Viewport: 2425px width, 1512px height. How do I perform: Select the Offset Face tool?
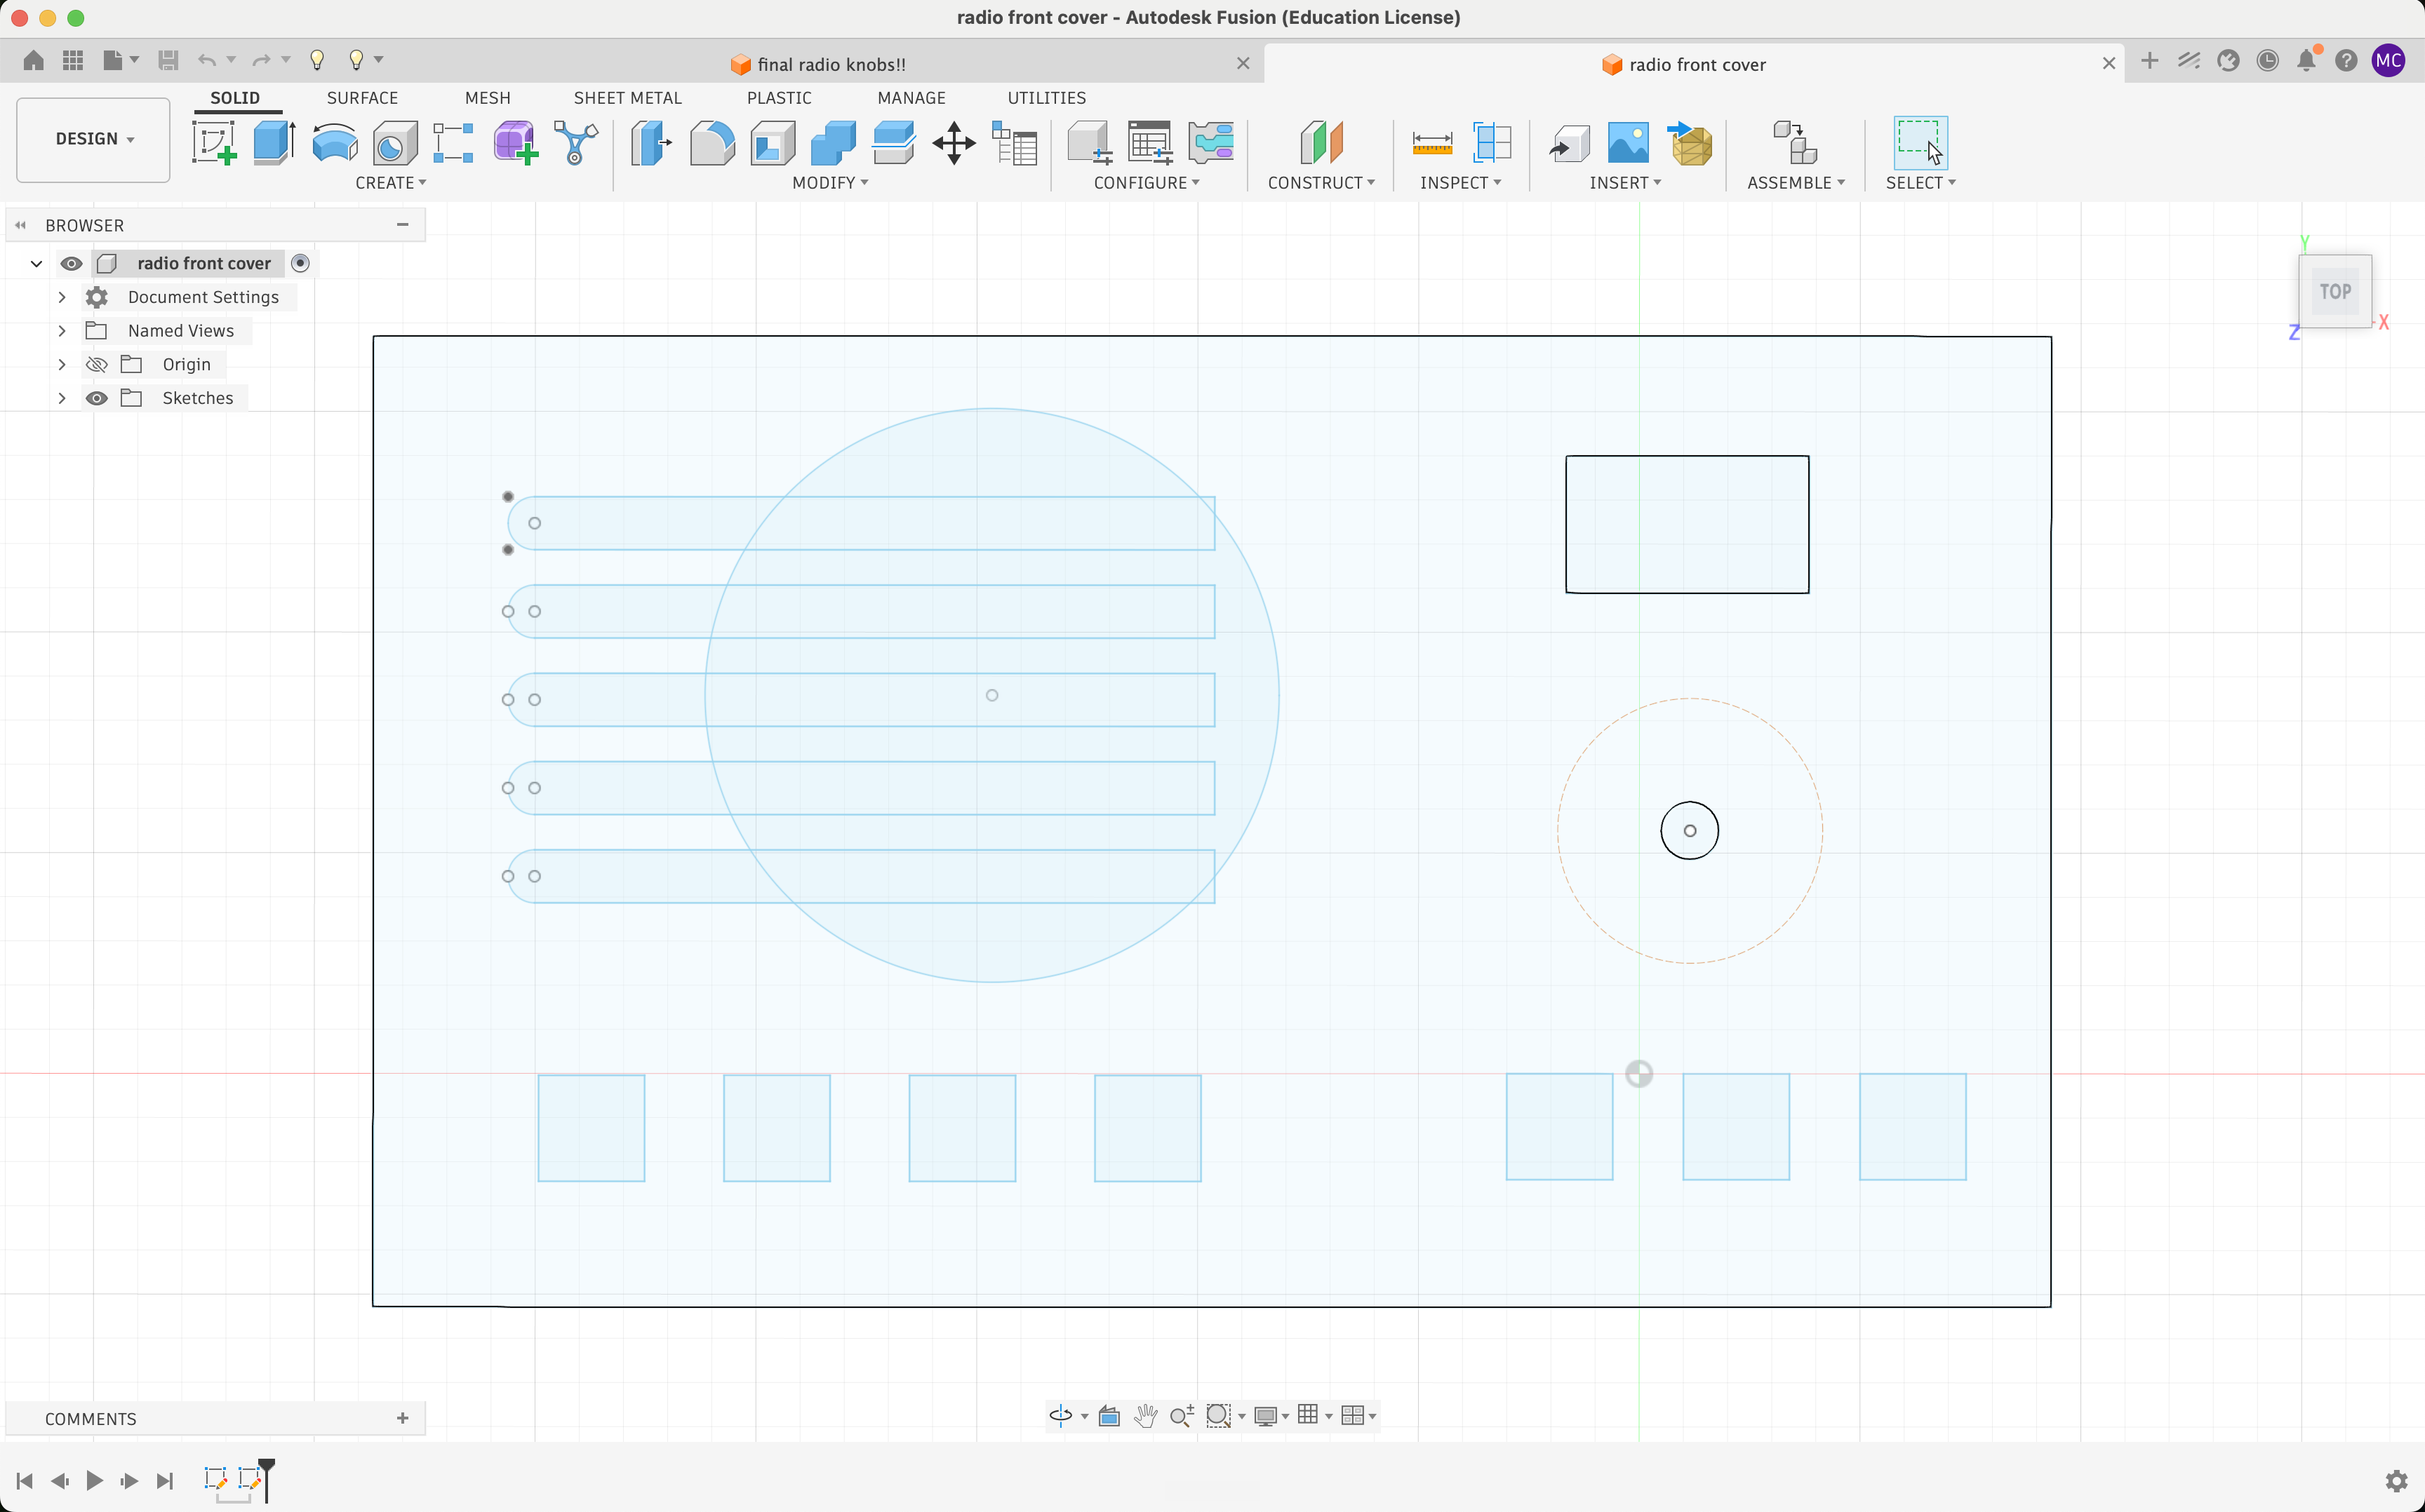[x=893, y=143]
